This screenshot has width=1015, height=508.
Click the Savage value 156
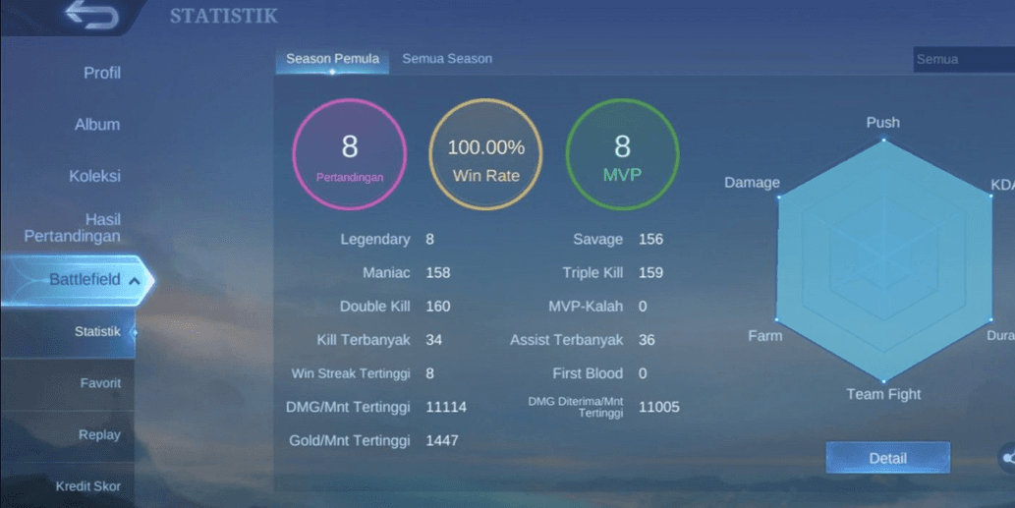coord(650,240)
